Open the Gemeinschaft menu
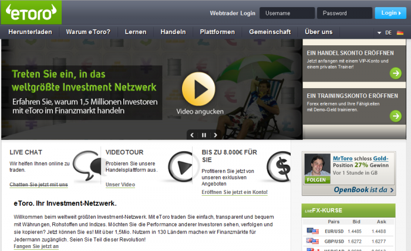 pyautogui.click(x=270, y=32)
